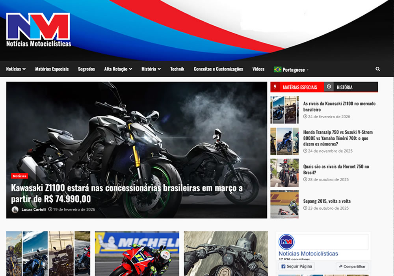The image size is (394, 276).
Task: Click the red Notícias category badge
Action: [19, 176]
